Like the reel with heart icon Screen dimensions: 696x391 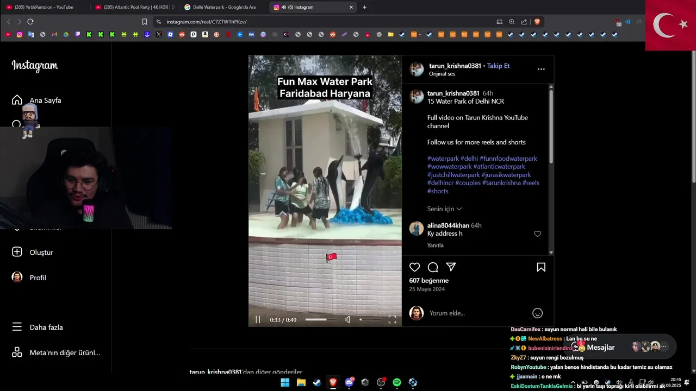[415, 267]
